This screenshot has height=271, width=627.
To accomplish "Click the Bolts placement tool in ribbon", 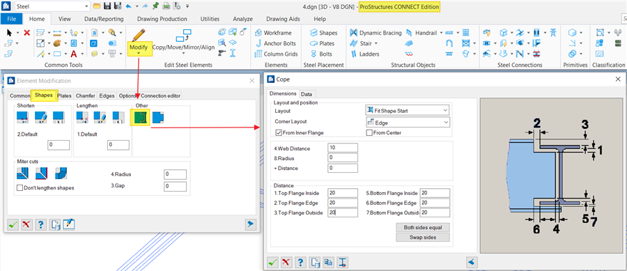I will [321, 54].
